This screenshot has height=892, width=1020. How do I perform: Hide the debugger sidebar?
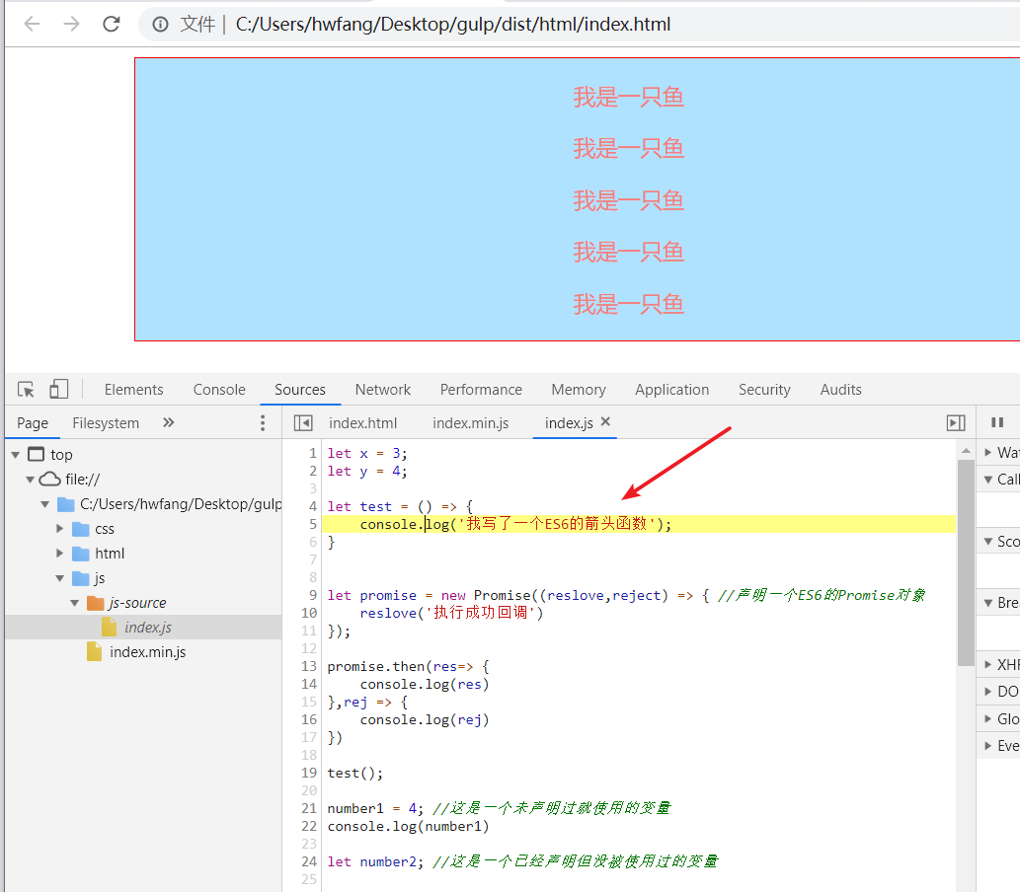point(956,423)
